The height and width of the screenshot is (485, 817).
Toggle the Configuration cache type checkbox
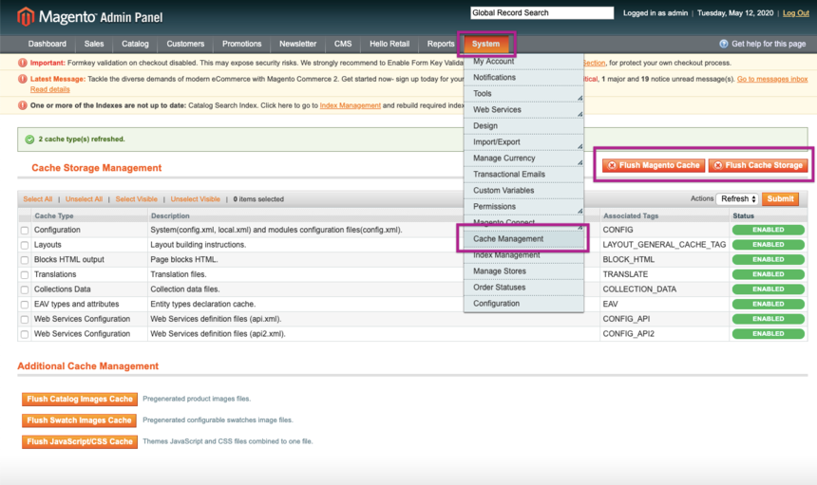pyautogui.click(x=25, y=231)
